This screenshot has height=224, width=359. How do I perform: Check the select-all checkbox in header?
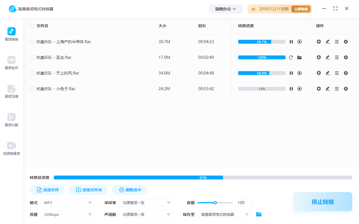coord(32,26)
